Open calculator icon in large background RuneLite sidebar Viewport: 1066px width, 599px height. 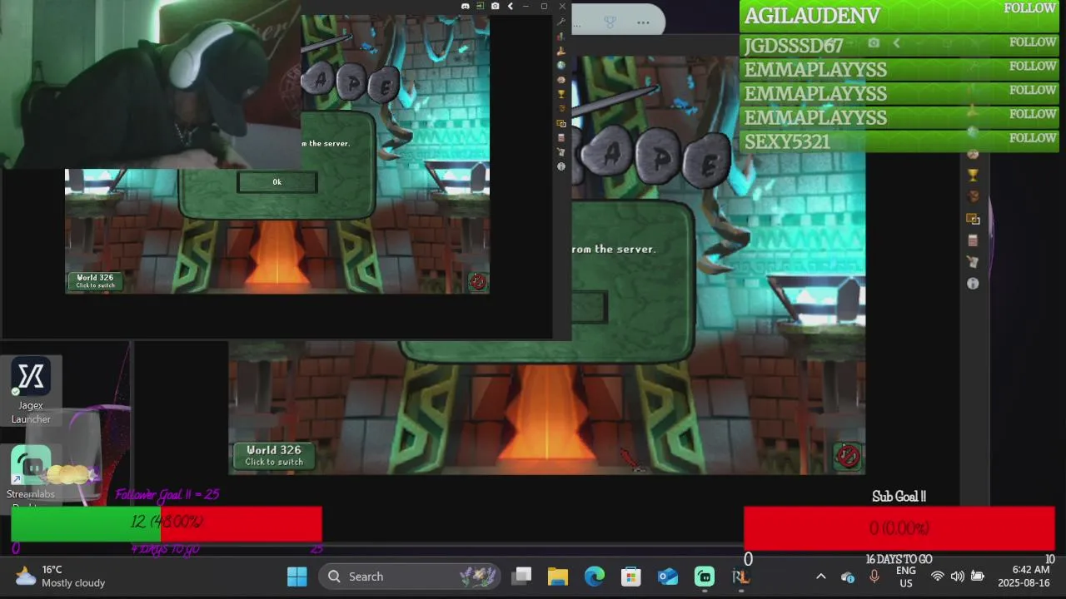click(x=973, y=240)
